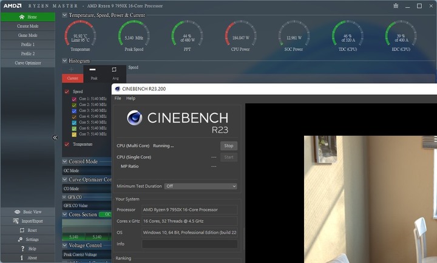Click the Import/Export icon
The image size is (437, 263).
point(16,221)
